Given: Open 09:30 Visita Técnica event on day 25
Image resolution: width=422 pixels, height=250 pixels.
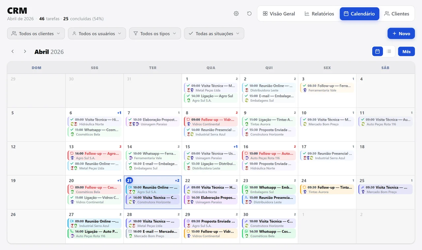Looking at the screenshot, I should coord(385,189).
